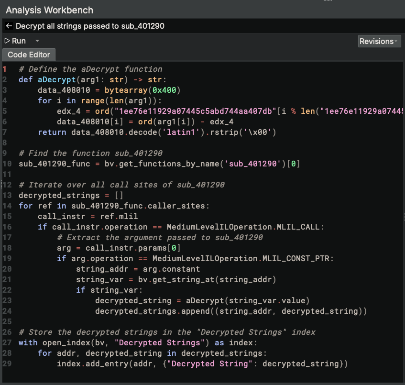Click the comment '# Store the decrypted strings in the "Decrypted Strings" index'
The width and height of the screenshot is (405, 385).
click(x=167, y=332)
